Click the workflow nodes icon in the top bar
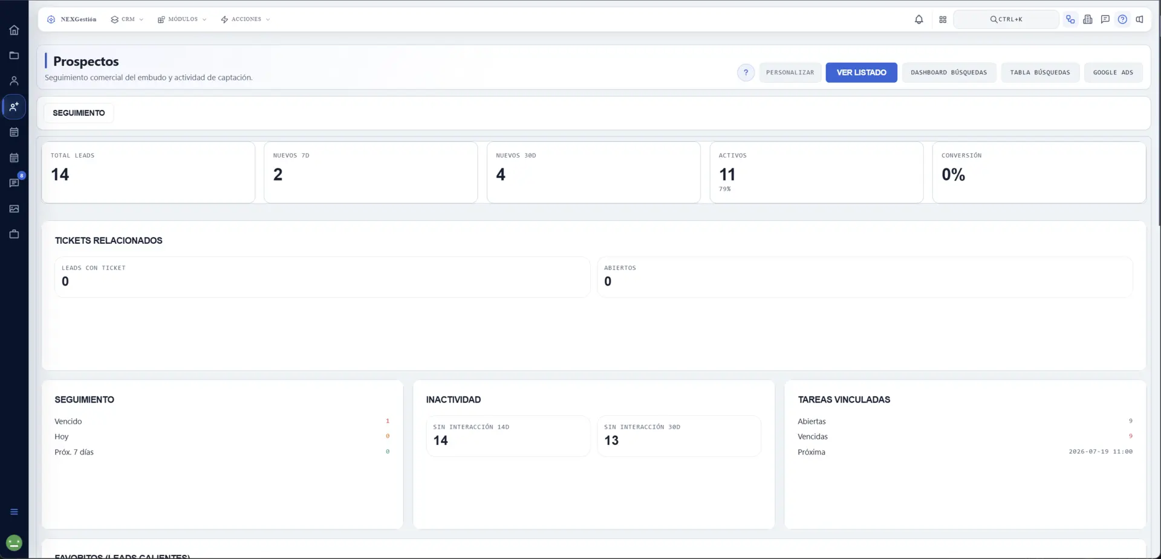This screenshot has height=559, width=1161. [1070, 19]
